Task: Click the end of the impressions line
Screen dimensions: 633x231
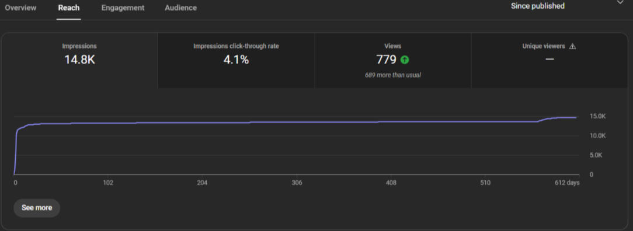Action: coord(576,117)
